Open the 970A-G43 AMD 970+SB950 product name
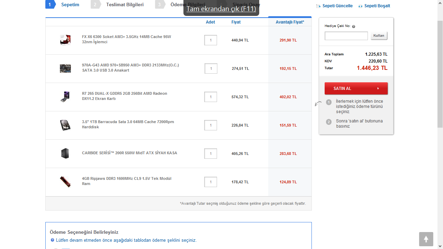This screenshot has height=249, width=443. (x=130, y=68)
